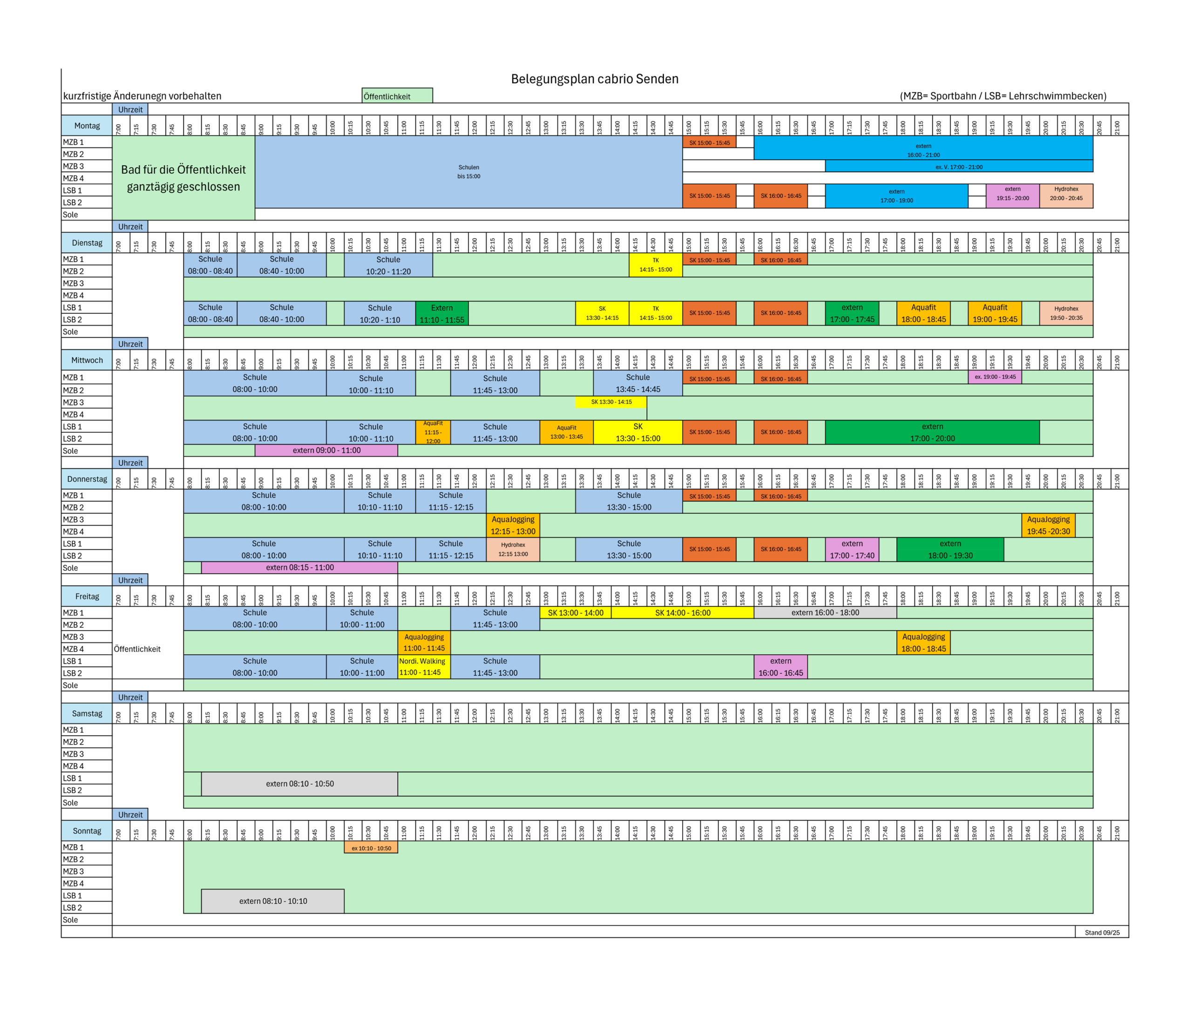The image size is (1192, 1009).
Task: Click Thursday 'AquaJogging 12:15 - 13:00' cell
Action: click(x=513, y=525)
